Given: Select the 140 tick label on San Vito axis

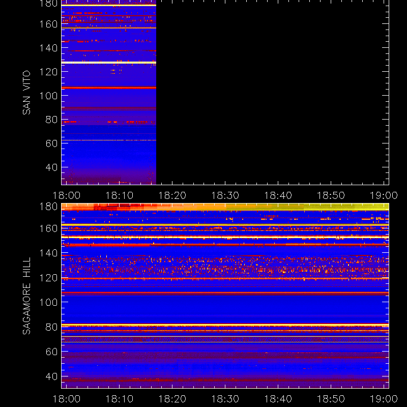Looking at the screenshot, I should [48, 48].
